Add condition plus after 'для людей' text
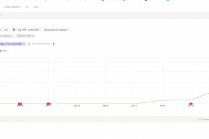The width and height of the screenshot is (209, 139). [x=54, y=44]
